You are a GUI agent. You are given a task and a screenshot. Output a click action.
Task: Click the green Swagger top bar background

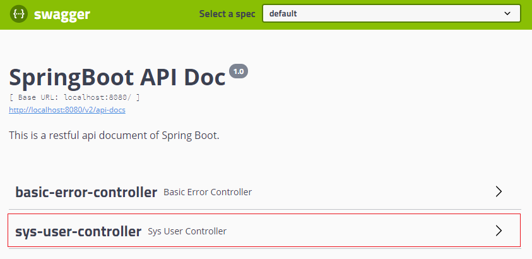tap(146, 15)
